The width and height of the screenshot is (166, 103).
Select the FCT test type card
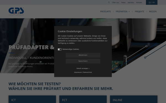click(x=83, y=99)
